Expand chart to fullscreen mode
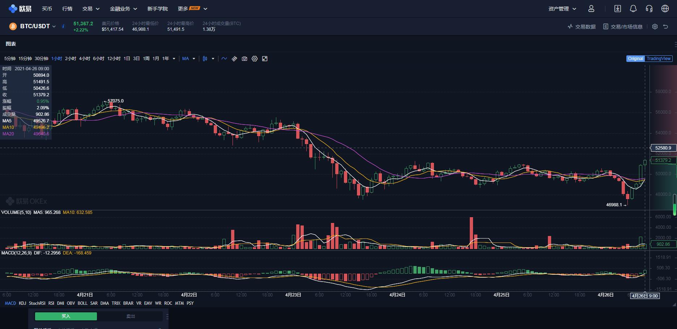The width and height of the screenshot is (677, 329). tap(265, 58)
